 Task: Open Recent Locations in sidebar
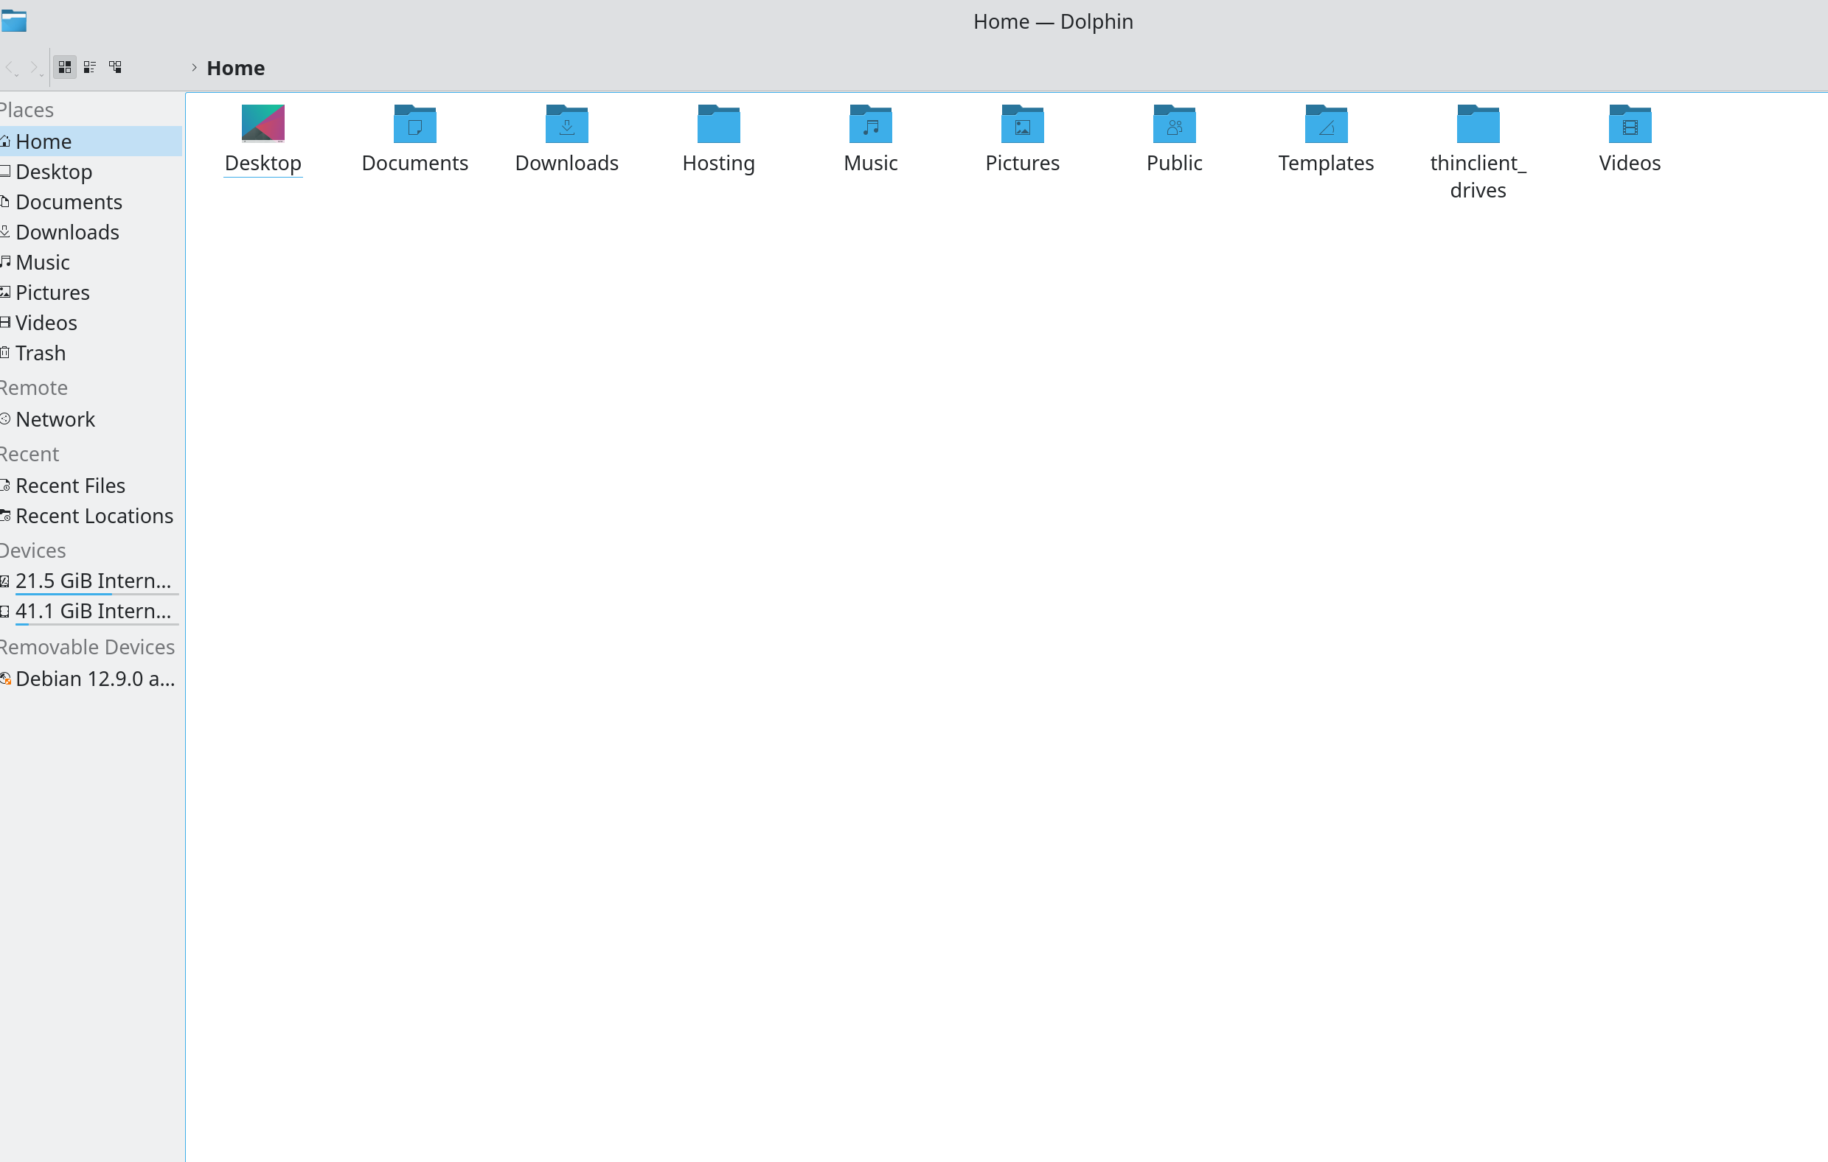[91, 516]
